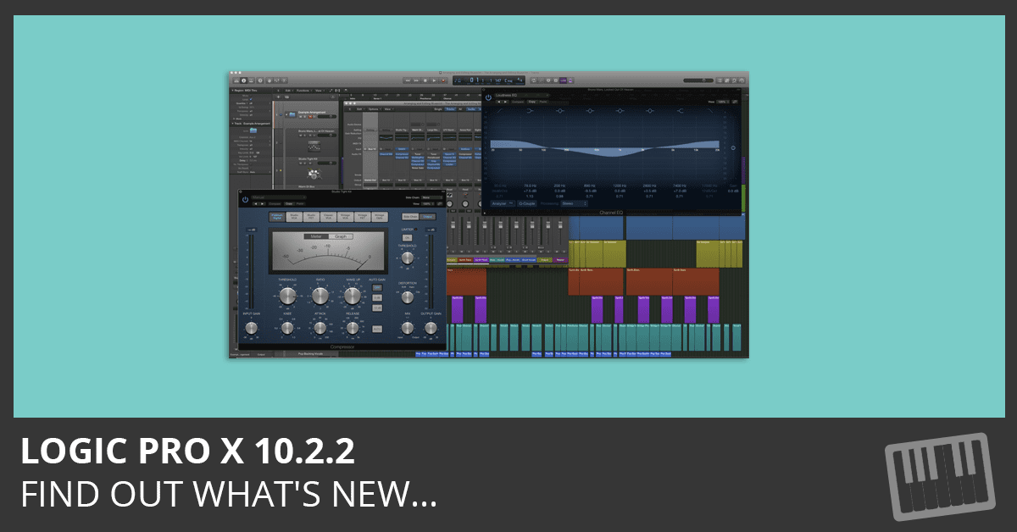The image size is (1017, 532).
Task: Click the Compressor plugin power button
Action: 245,200
